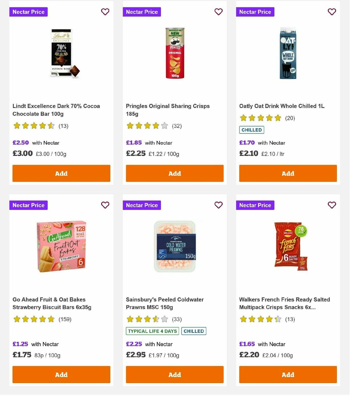Open the Nectar Price tag on Go Ahead bars
This screenshot has height=396, width=350.
(x=28, y=205)
